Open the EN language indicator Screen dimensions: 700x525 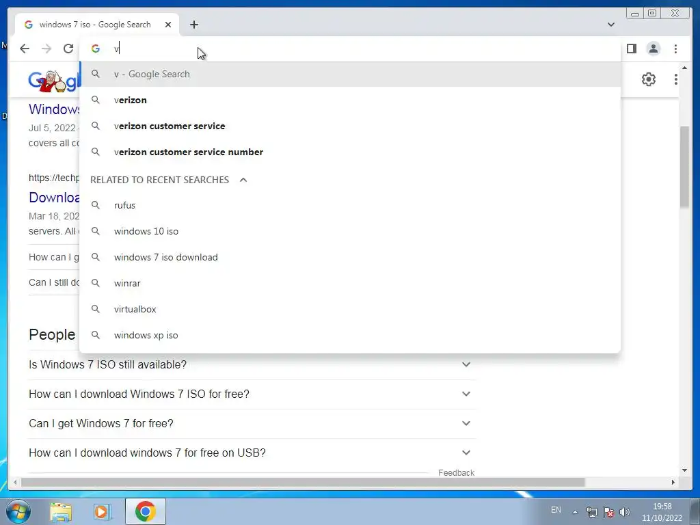click(x=556, y=510)
